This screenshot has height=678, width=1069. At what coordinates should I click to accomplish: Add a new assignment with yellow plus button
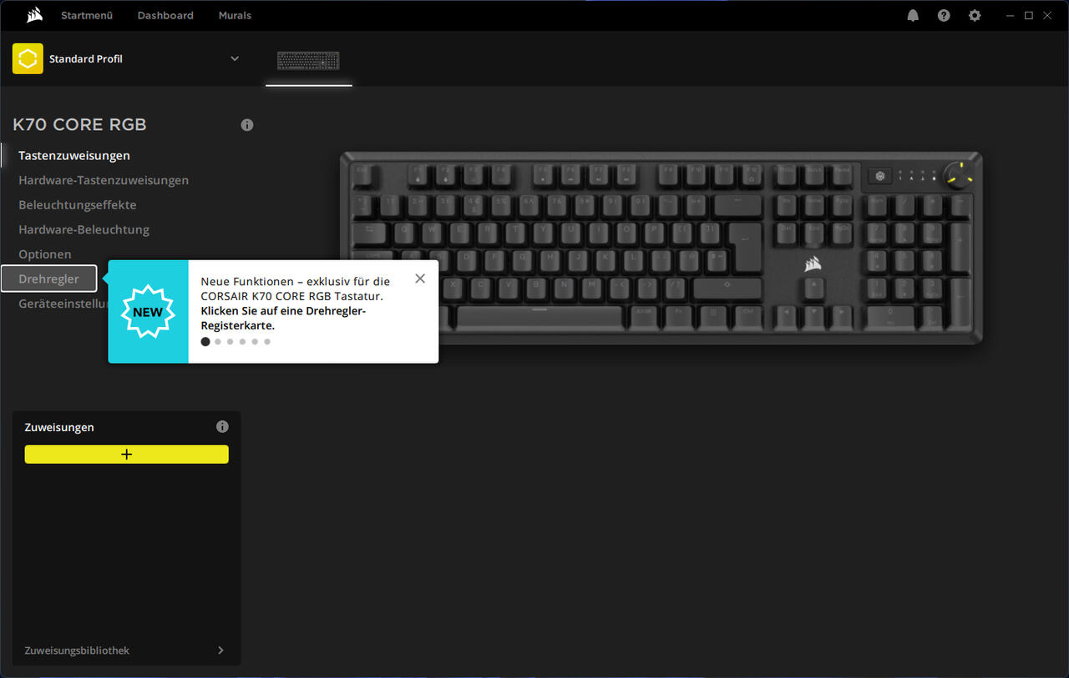pos(126,455)
